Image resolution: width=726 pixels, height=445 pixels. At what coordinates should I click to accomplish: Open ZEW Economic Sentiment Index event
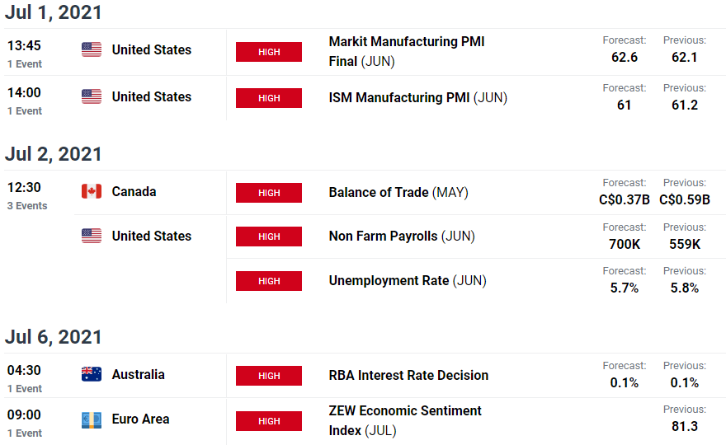pos(405,420)
